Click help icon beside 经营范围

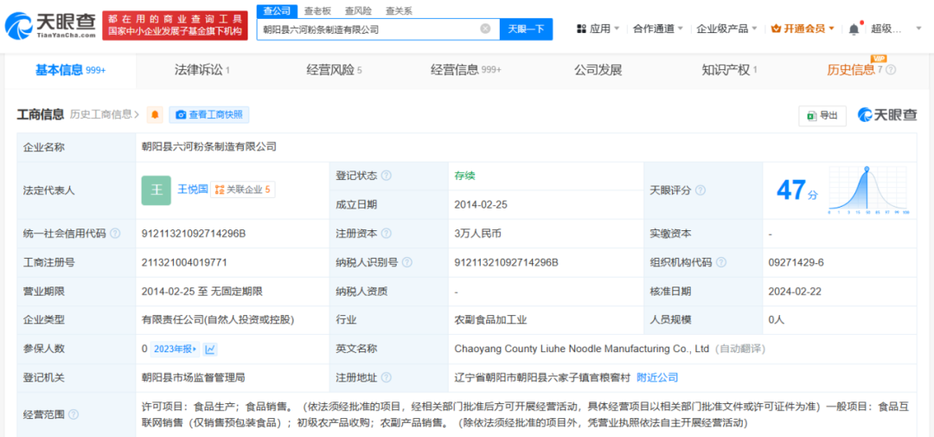[74, 415]
